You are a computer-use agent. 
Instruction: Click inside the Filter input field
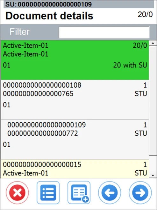tap(104, 32)
